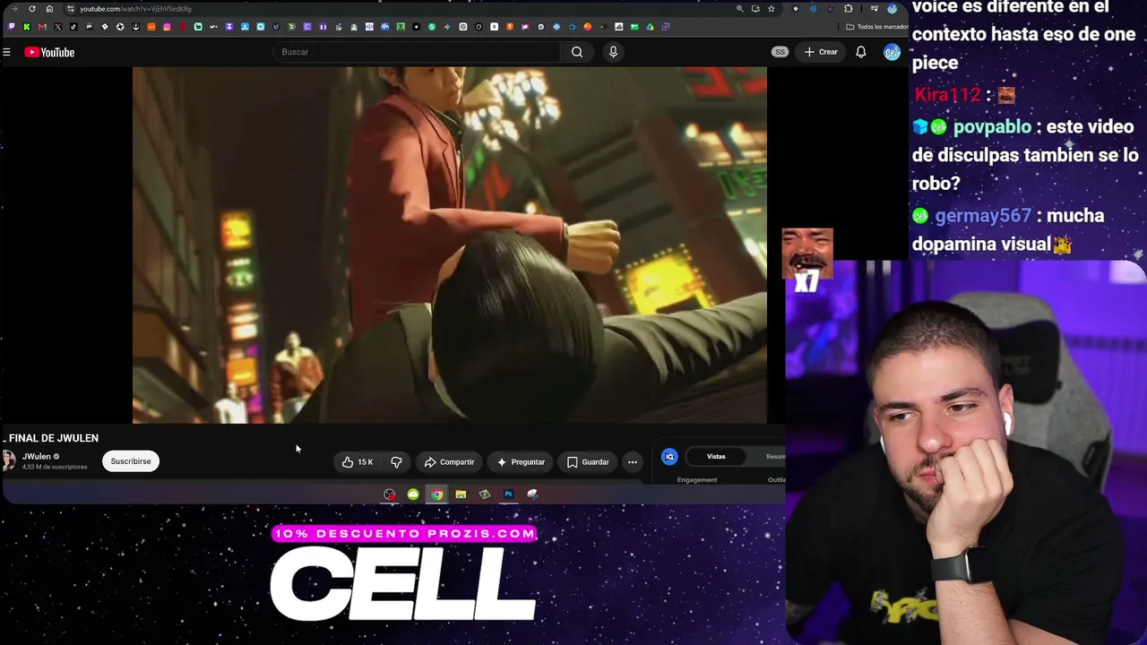Image resolution: width=1147 pixels, height=645 pixels.
Task: Open more actions three-dot menu
Action: coord(633,462)
